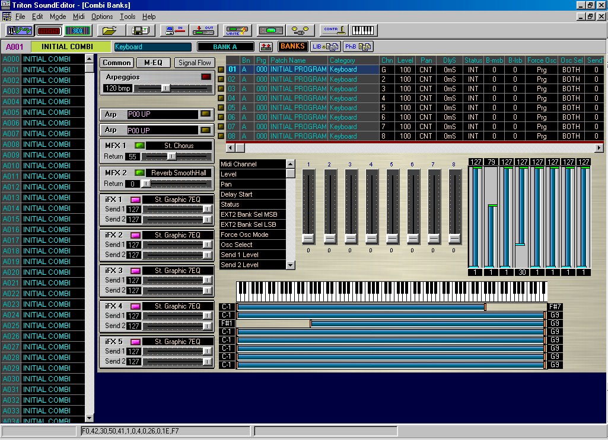Open the Mode menu
Image resolution: width=608 pixels, height=440 pixels.
58,17
